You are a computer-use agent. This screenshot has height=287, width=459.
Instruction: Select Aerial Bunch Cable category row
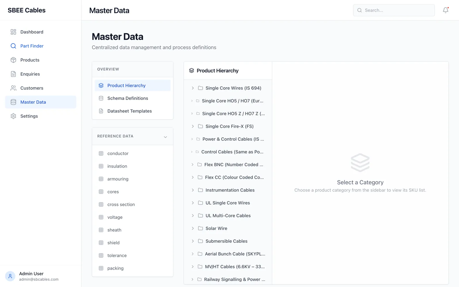click(x=228, y=254)
